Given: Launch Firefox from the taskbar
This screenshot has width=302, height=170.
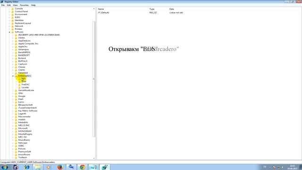Looking at the screenshot, I should point(60,167).
